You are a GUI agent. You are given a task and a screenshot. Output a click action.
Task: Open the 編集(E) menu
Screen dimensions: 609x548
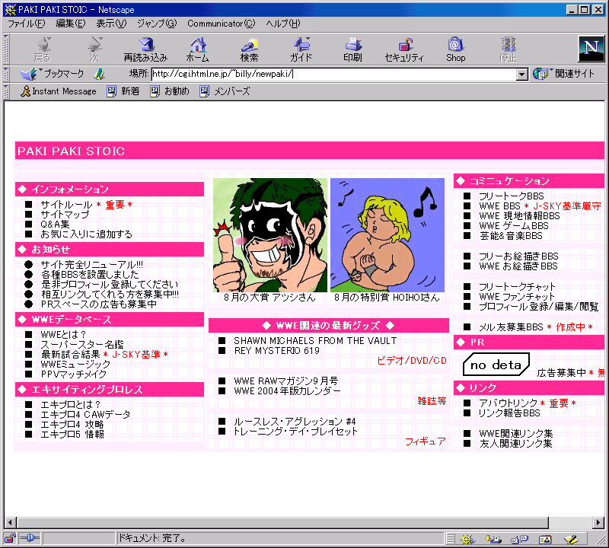[71, 24]
